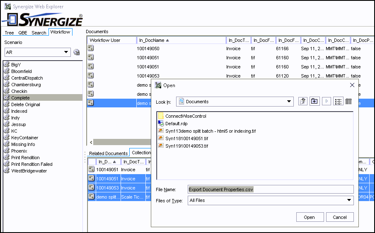Select the Default.rdp file
The image size is (375, 233).
pos(176,124)
